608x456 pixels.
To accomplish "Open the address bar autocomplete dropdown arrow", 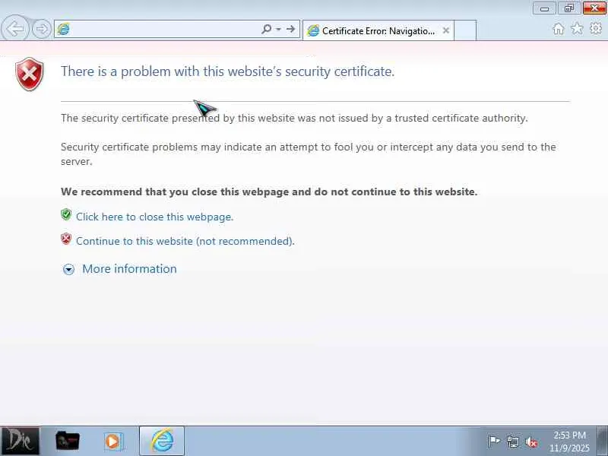I will point(278,29).
